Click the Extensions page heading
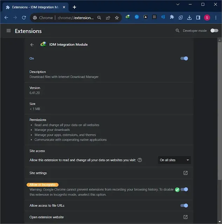Screen dimensions: 222x224 [x=28, y=31]
